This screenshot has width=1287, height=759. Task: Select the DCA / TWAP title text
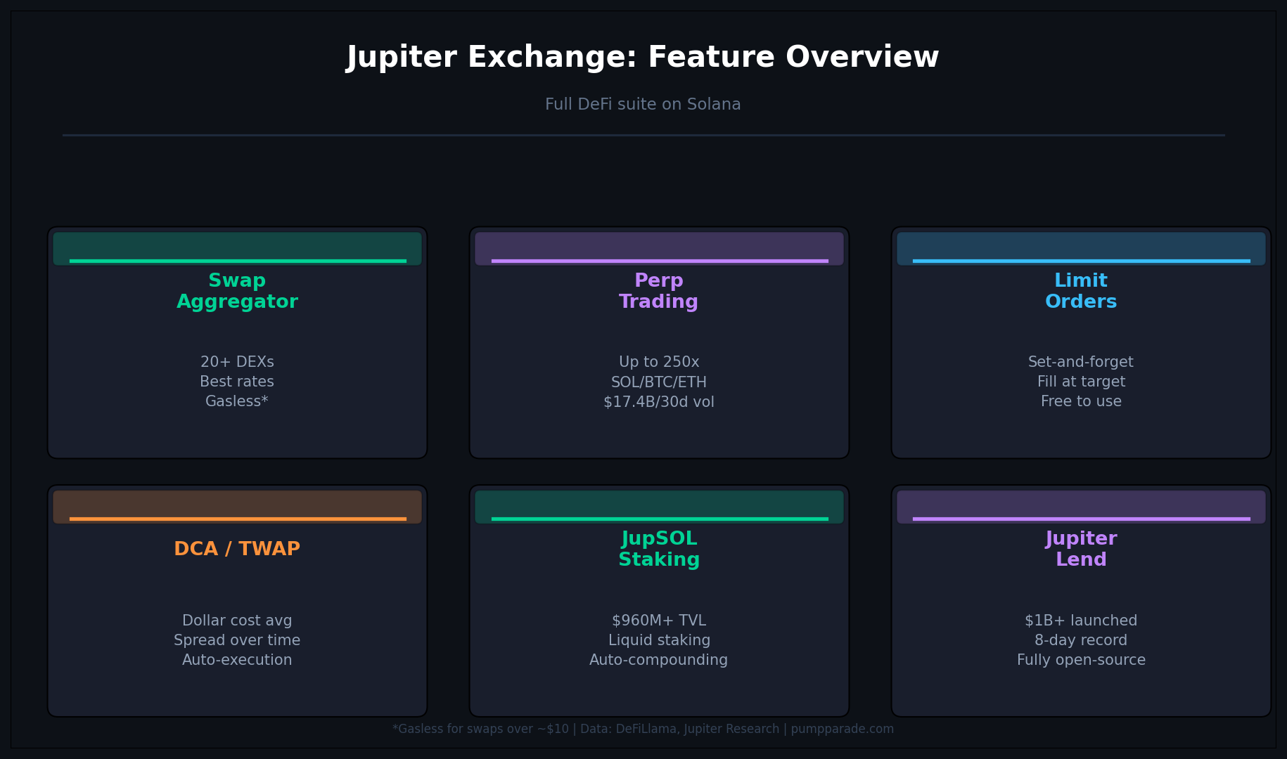pyautogui.click(x=237, y=548)
